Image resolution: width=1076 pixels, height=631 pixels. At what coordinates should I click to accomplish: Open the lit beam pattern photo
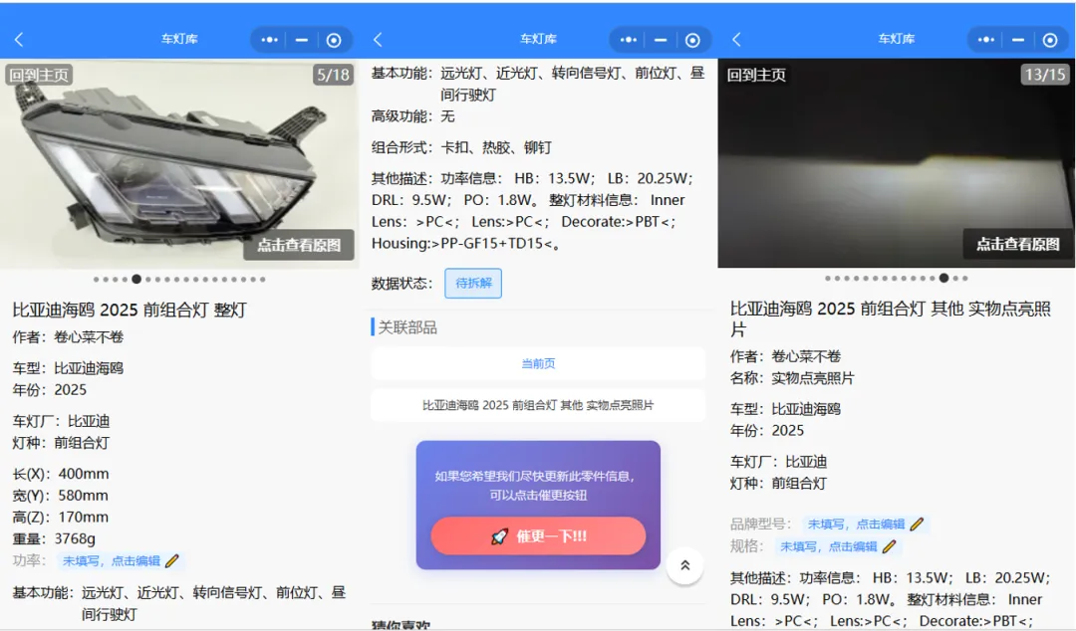(897, 163)
